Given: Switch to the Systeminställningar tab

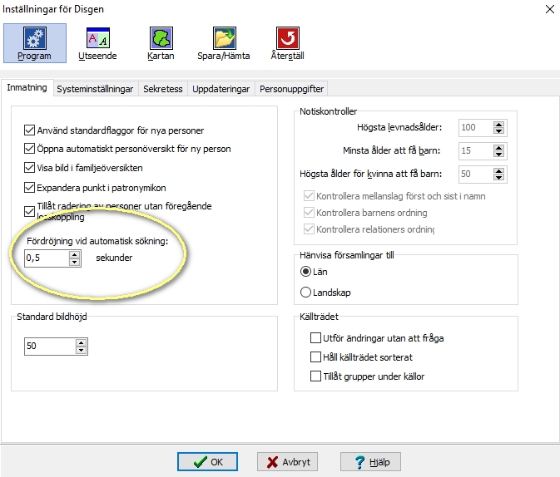Looking at the screenshot, I should pyautogui.click(x=95, y=89).
